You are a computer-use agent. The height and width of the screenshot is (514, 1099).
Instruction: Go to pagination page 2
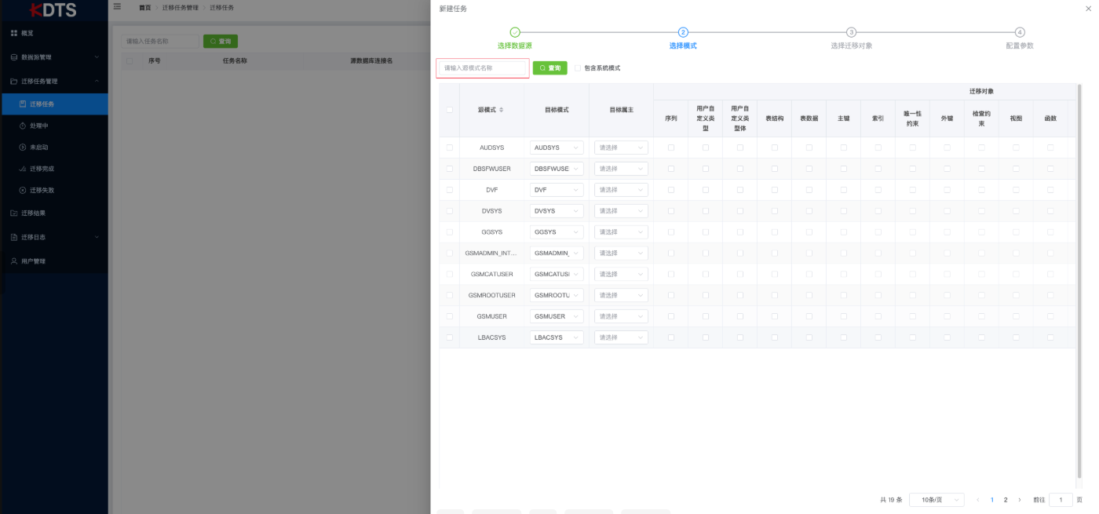[1006, 500]
